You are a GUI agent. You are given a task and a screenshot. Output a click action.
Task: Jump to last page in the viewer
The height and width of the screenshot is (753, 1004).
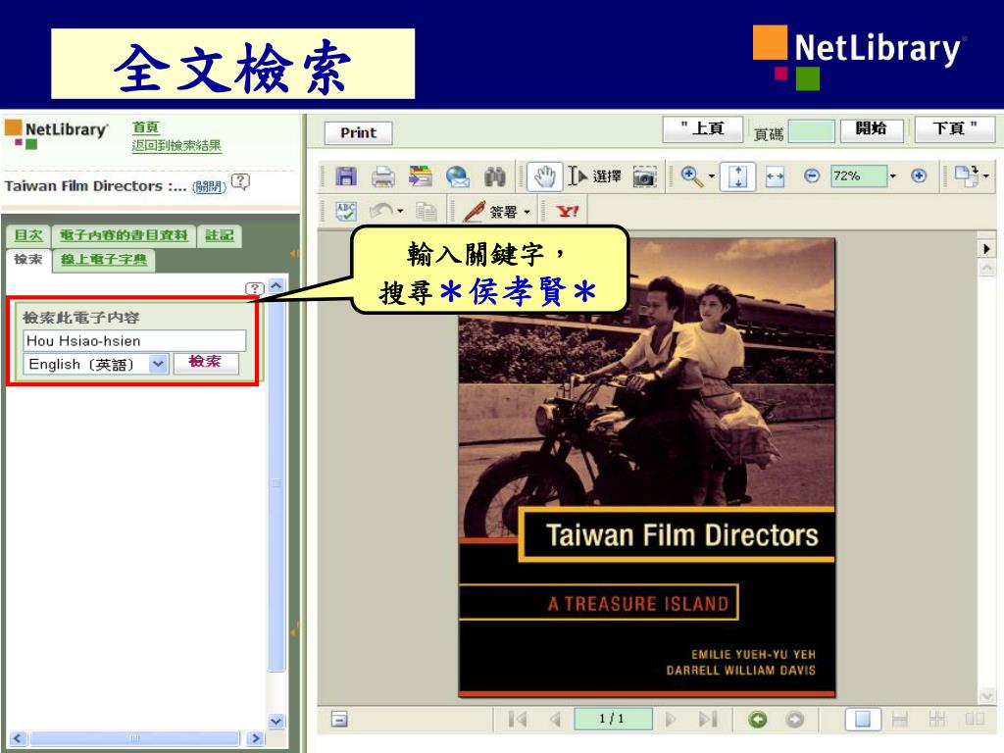pyautogui.click(x=708, y=720)
